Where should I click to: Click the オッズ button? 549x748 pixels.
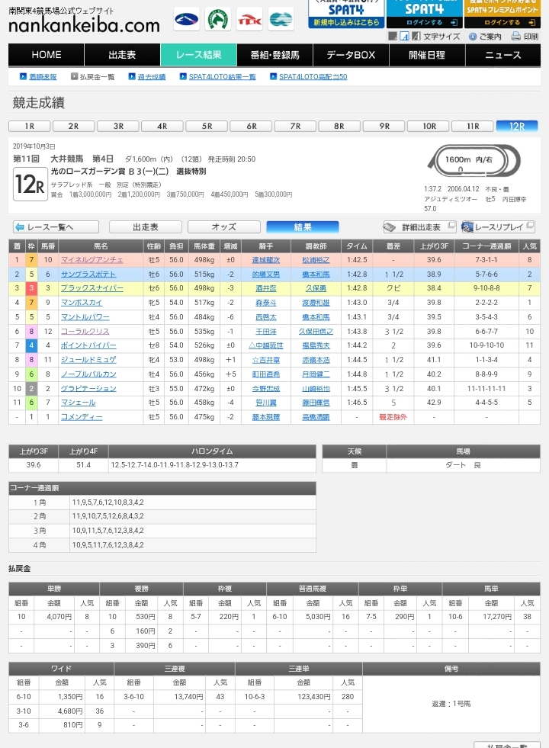coord(224,227)
